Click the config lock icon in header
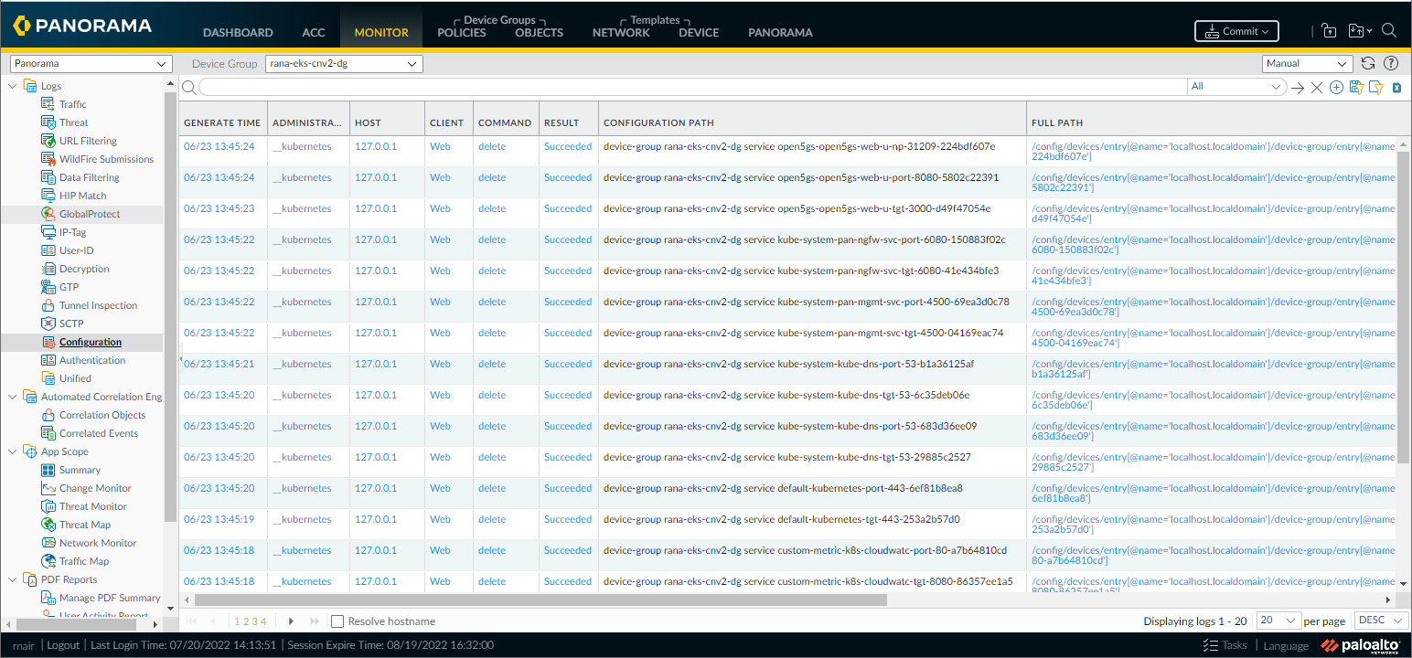This screenshot has width=1412, height=658. pos(1329,31)
